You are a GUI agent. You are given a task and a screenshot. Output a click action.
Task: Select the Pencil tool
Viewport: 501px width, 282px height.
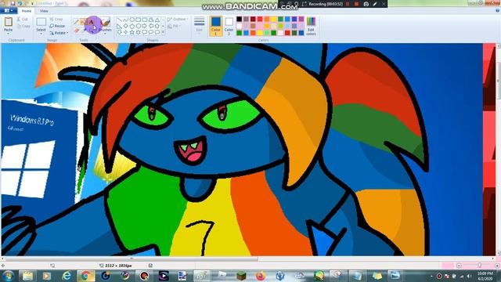[x=77, y=22]
